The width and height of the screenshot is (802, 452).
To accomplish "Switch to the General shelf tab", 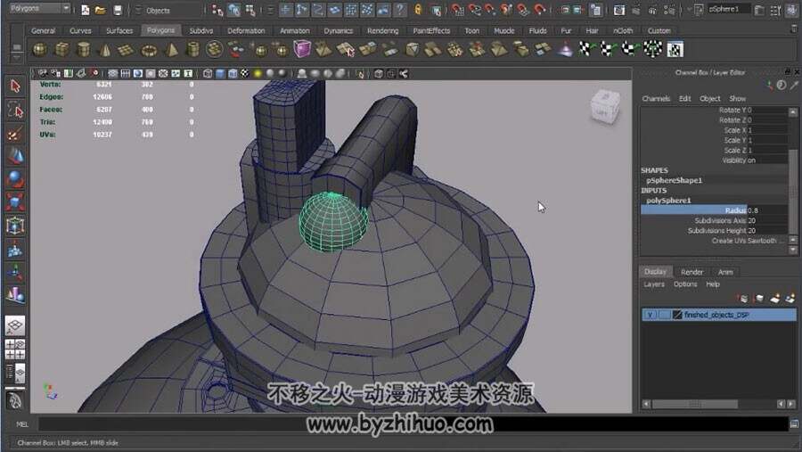I will click(x=43, y=30).
